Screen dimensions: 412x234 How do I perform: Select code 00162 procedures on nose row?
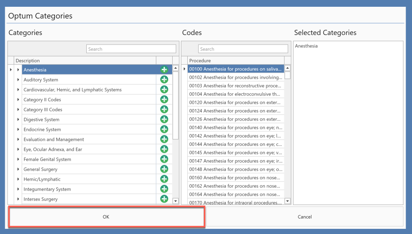point(236,186)
